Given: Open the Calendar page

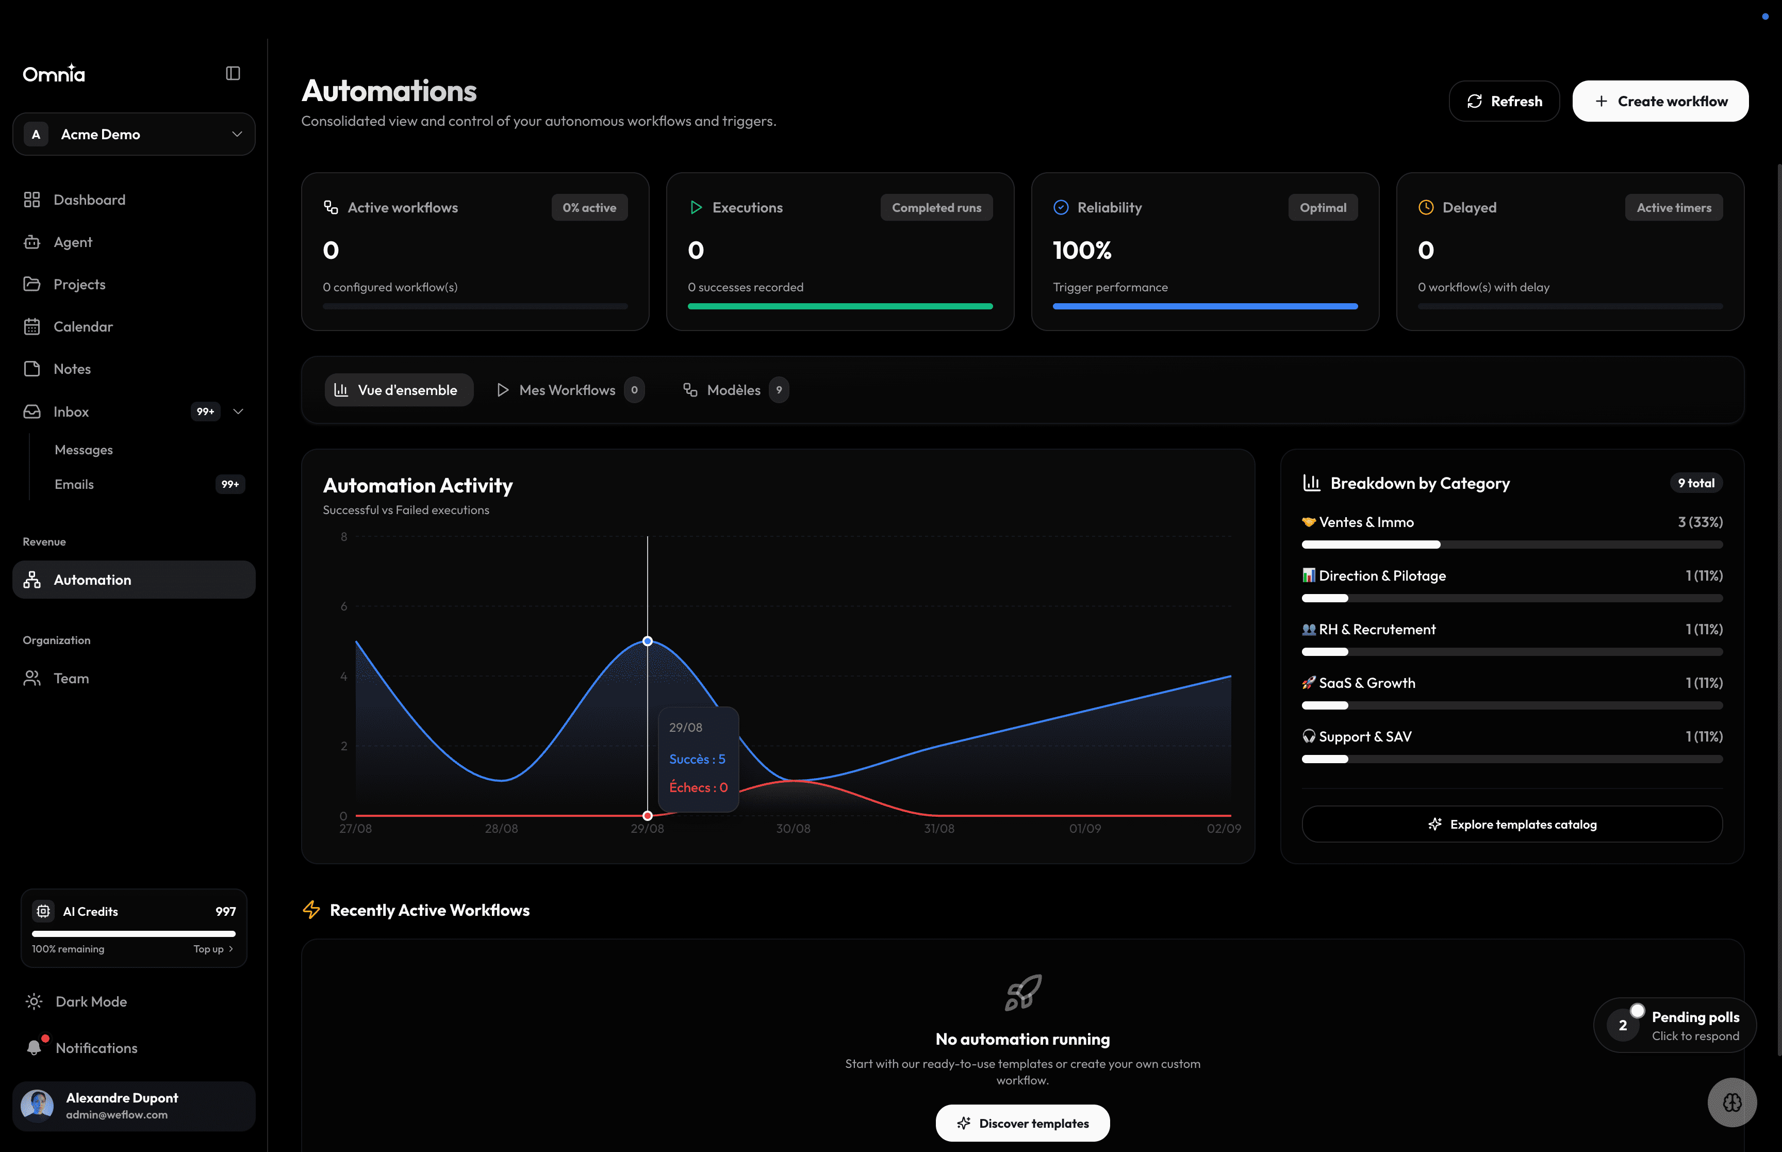Looking at the screenshot, I should point(134,327).
